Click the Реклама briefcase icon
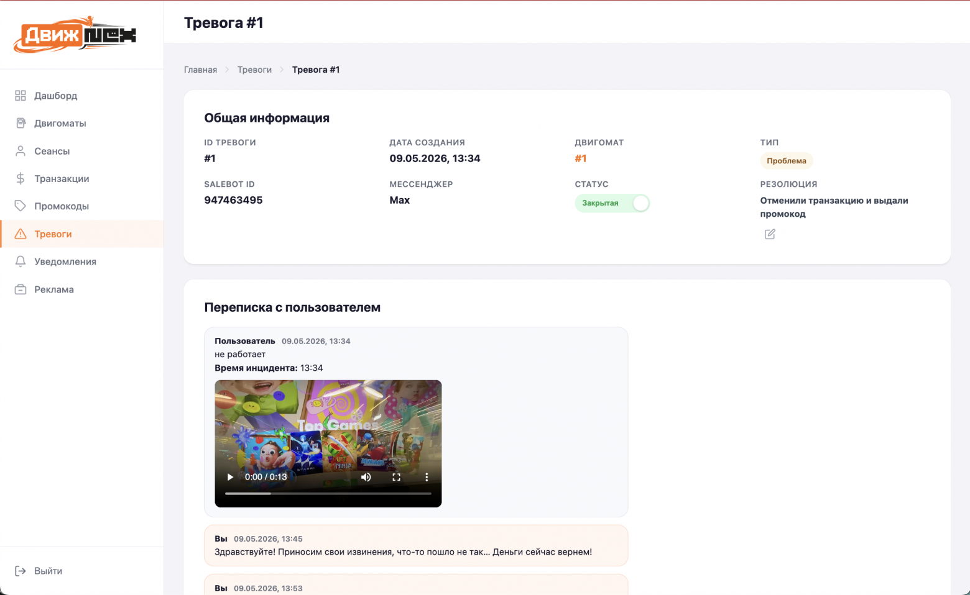The width and height of the screenshot is (970, 595). tap(21, 289)
